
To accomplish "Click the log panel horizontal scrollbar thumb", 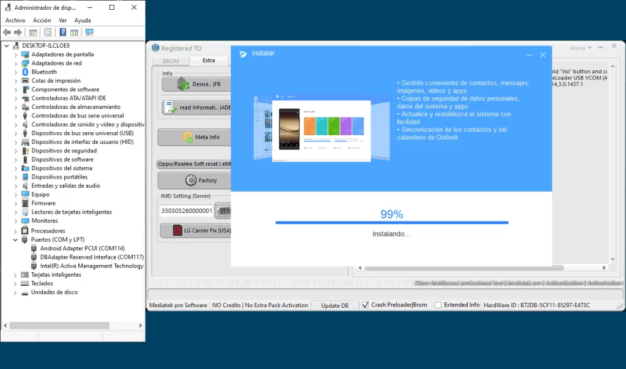I will (465, 268).
